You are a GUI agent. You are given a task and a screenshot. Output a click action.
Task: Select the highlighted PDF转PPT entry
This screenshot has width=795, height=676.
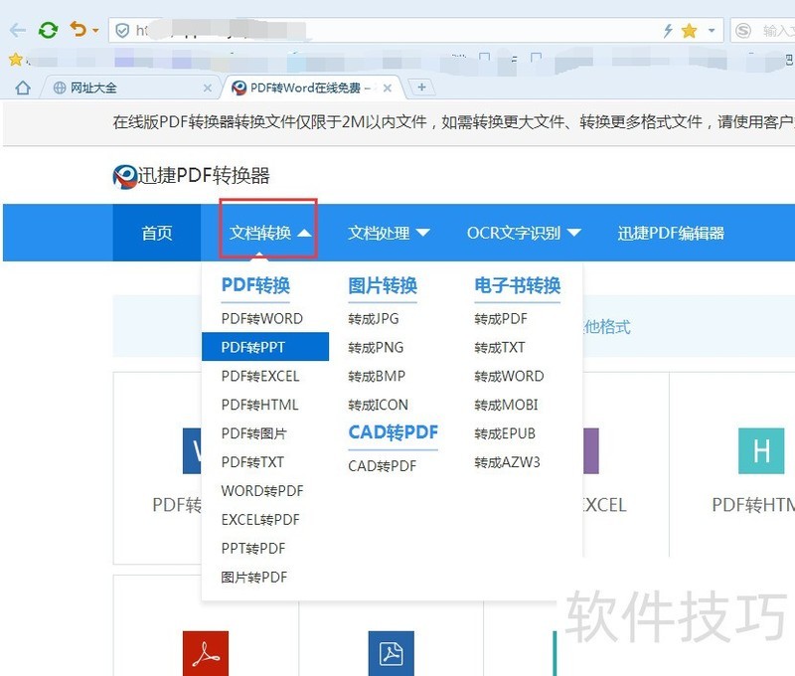pyautogui.click(x=265, y=347)
